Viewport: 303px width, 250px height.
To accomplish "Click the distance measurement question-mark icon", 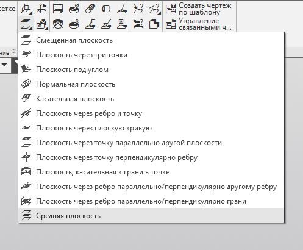I will [138, 9].
